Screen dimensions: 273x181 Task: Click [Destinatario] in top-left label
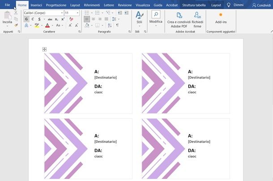pos(106,77)
